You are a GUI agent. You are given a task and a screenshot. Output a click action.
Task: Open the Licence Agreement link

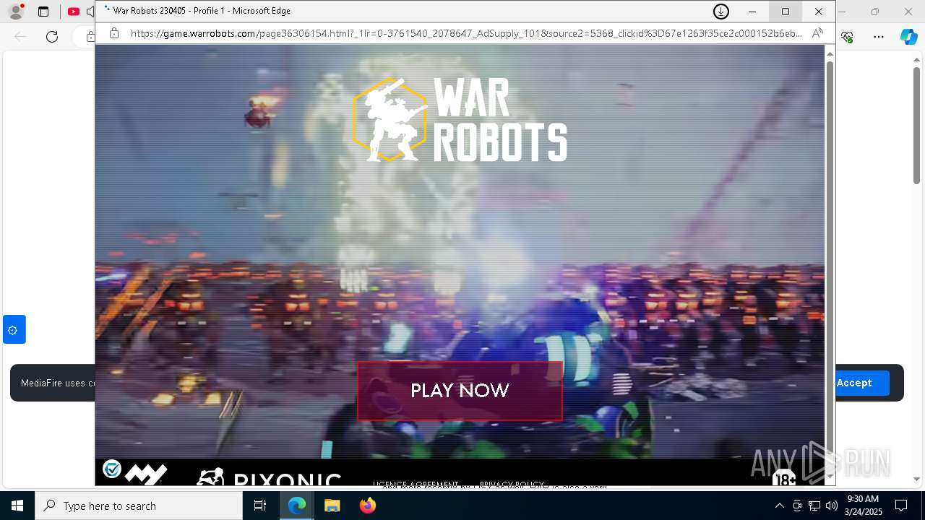tap(416, 483)
